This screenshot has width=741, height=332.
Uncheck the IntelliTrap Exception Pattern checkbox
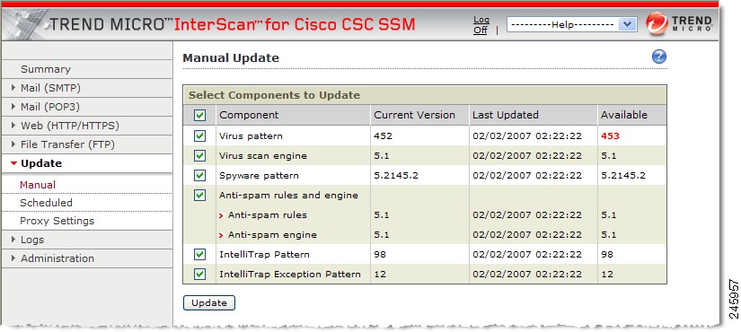(200, 274)
